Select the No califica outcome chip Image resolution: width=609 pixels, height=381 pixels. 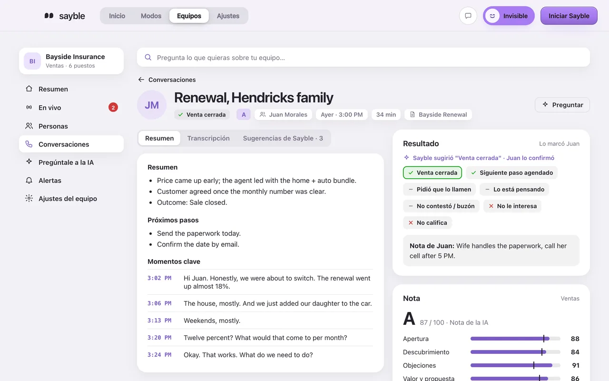pyautogui.click(x=428, y=222)
